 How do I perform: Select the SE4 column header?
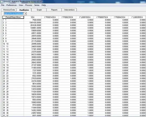coord(33,17)
